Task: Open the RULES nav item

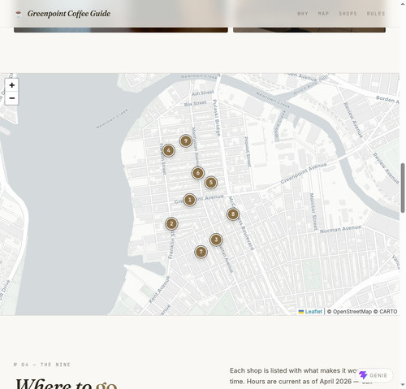Action: [376, 14]
